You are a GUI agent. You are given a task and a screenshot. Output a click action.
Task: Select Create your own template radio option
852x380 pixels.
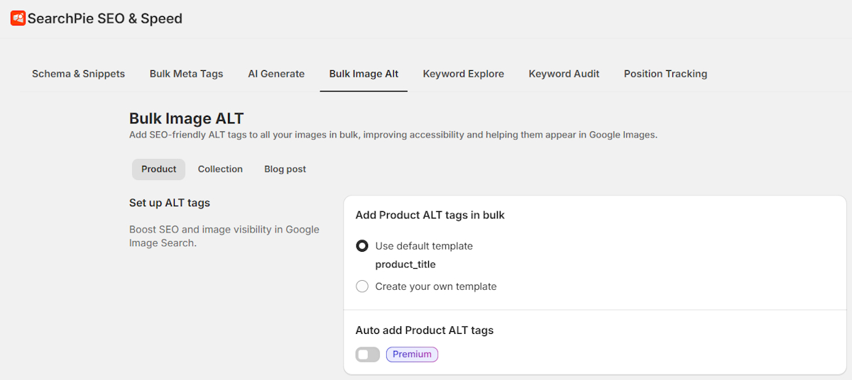point(362,286)
